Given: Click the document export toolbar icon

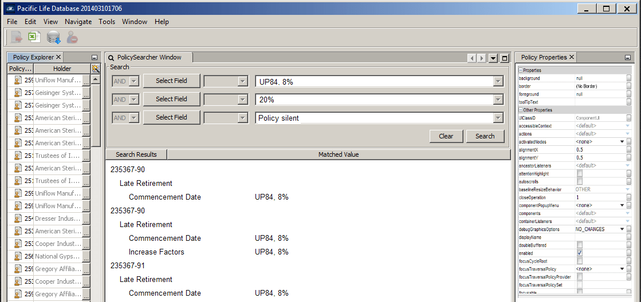Looking at the screenshot, I should [16, 38].
